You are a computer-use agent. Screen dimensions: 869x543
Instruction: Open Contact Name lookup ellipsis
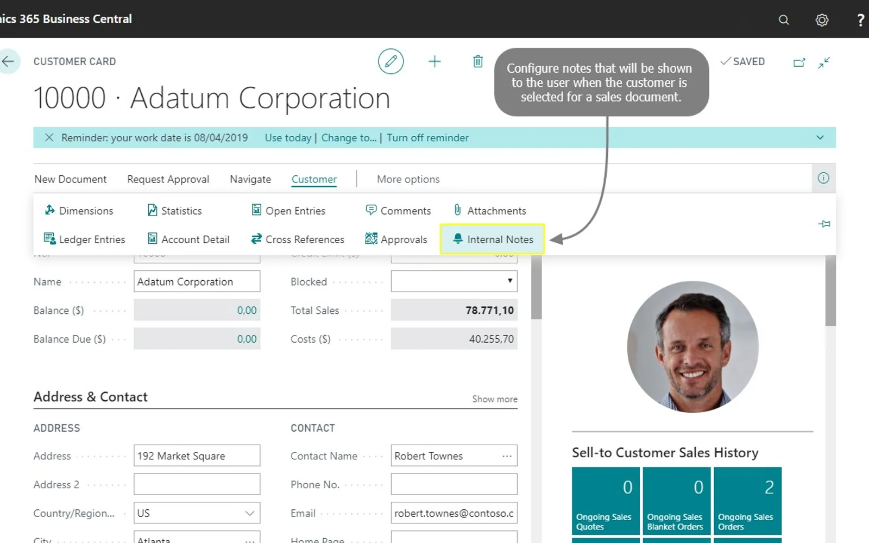pyautogui.click(x=507, y=456)
